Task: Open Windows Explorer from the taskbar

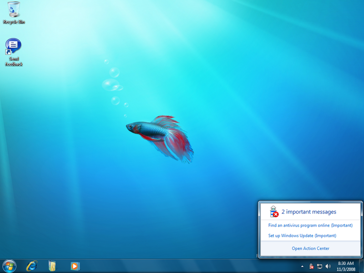Action: (x=52, y=266)
